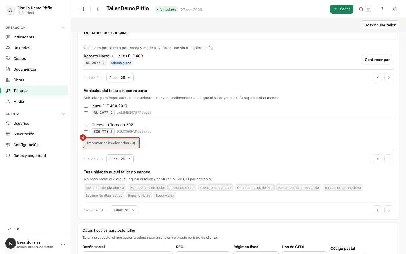Image resolution: width=406 pixels, height=254 pixels.
Task: Click version v0.1.0 label
Action: coord(13,229)
